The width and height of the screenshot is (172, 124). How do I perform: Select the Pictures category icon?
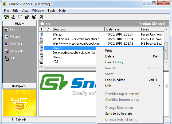pos(7,37)
